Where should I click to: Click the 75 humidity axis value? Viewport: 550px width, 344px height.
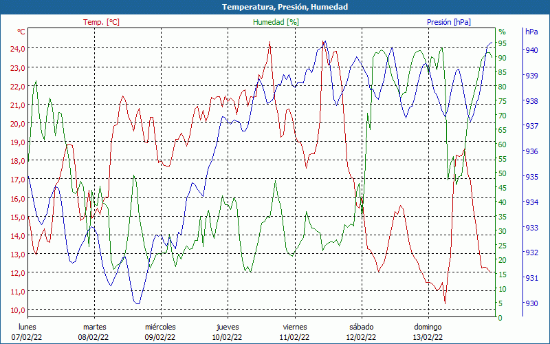coord(503,101)
